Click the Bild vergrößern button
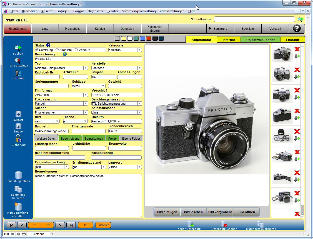The width and height of the screenshot is (313, 239). 220,212
